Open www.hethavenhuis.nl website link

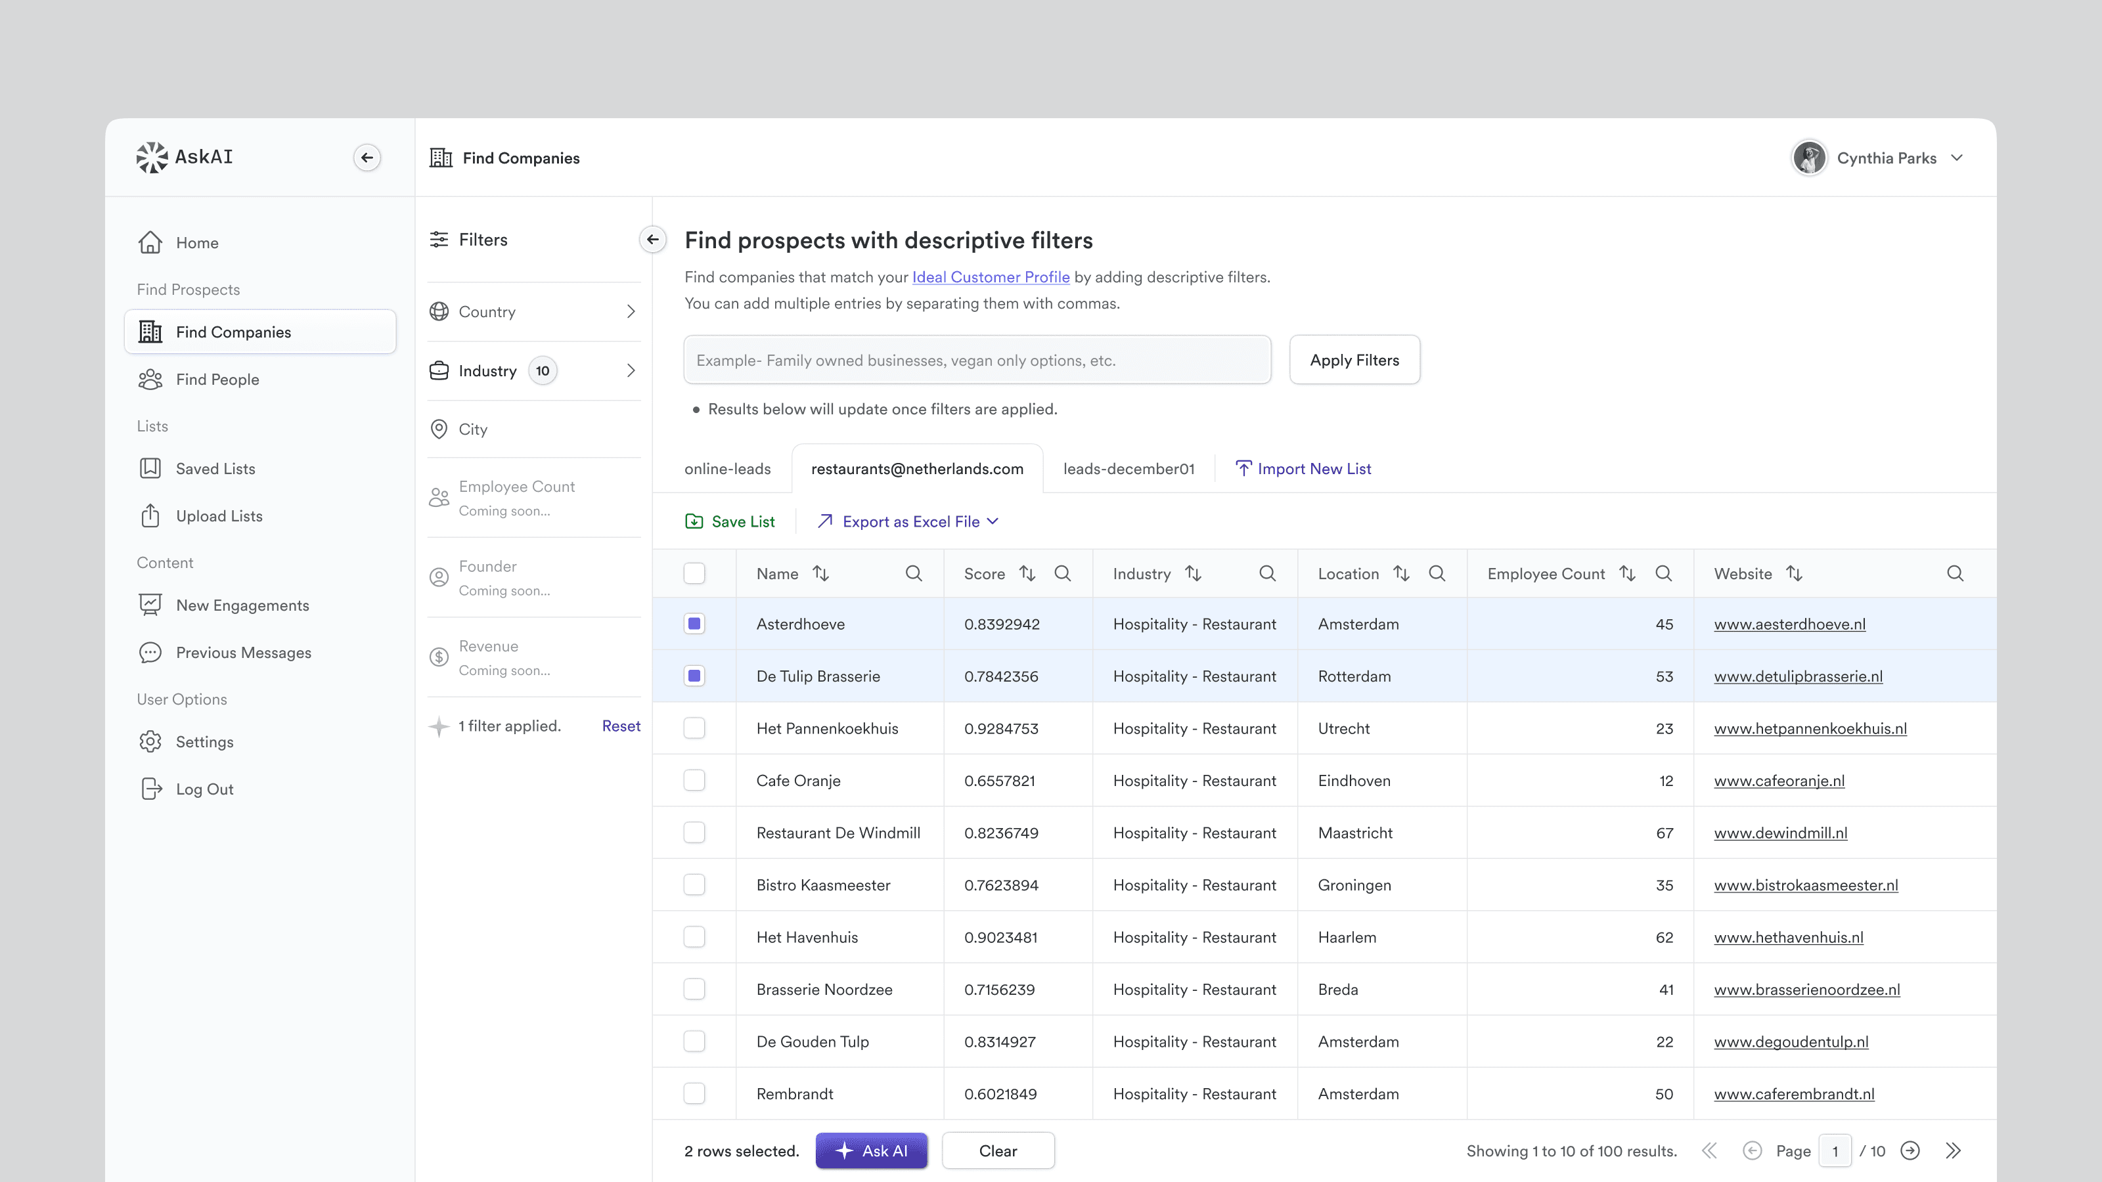[1789, 937]
